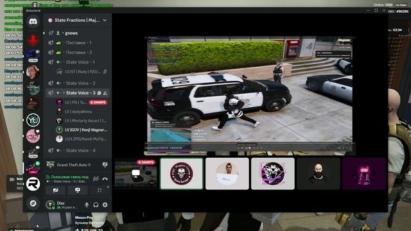Screen dimensions: 411x231
Task: Open the main live stream video
Action: pyautogui.click(x=250, y=96)
